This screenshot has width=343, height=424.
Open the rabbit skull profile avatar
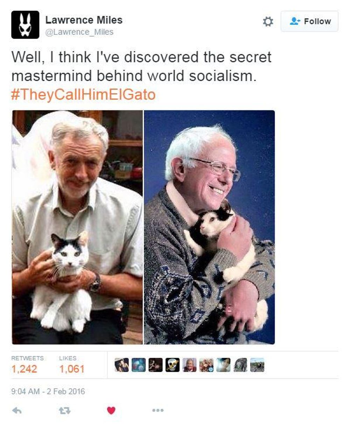tap(25, 25)
